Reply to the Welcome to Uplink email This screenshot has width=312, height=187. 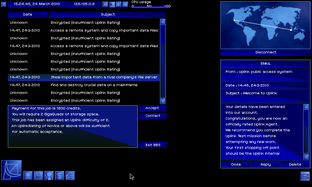coord(266,164)
